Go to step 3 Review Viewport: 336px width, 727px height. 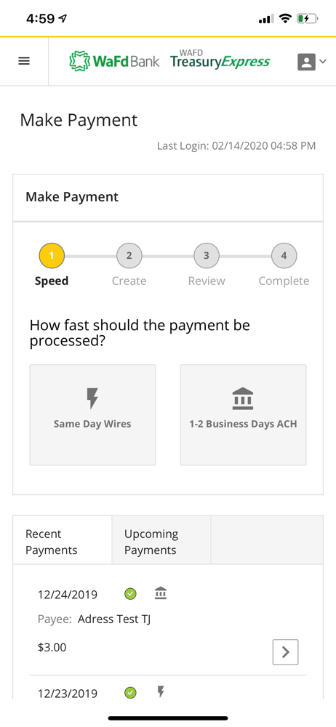pyautogui.click(x=207, y=255)
